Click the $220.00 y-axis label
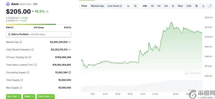This screenshot has height=99, width=215. [208, 17]
